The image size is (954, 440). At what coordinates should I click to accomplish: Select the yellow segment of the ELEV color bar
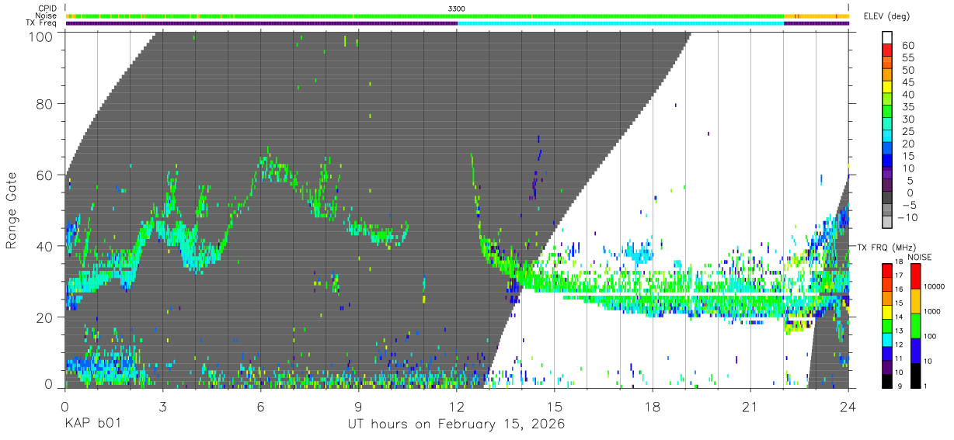(x=887, y=86)
